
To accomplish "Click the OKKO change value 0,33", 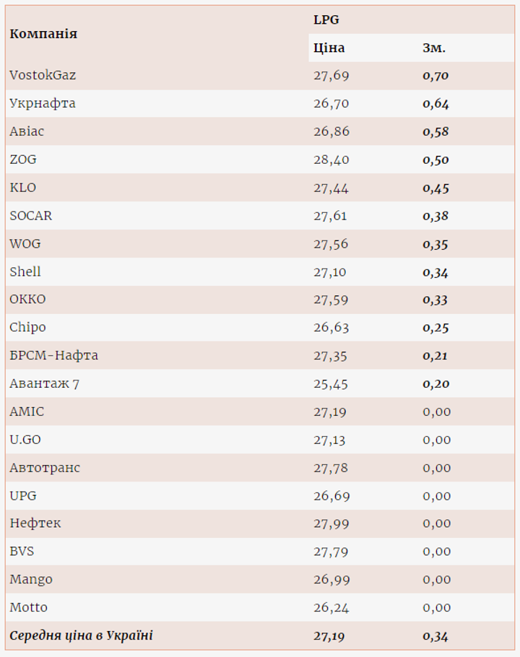I will click(x=435, y=300).
